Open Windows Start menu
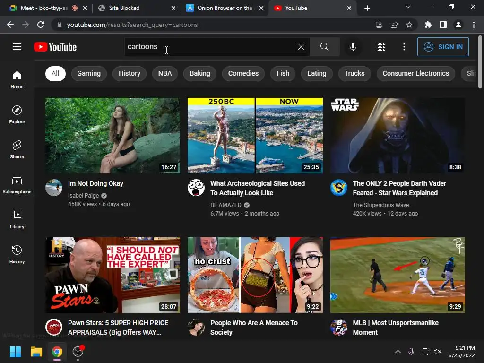The width and height of the screenshot is (484, 363). (x=15, y=352)
